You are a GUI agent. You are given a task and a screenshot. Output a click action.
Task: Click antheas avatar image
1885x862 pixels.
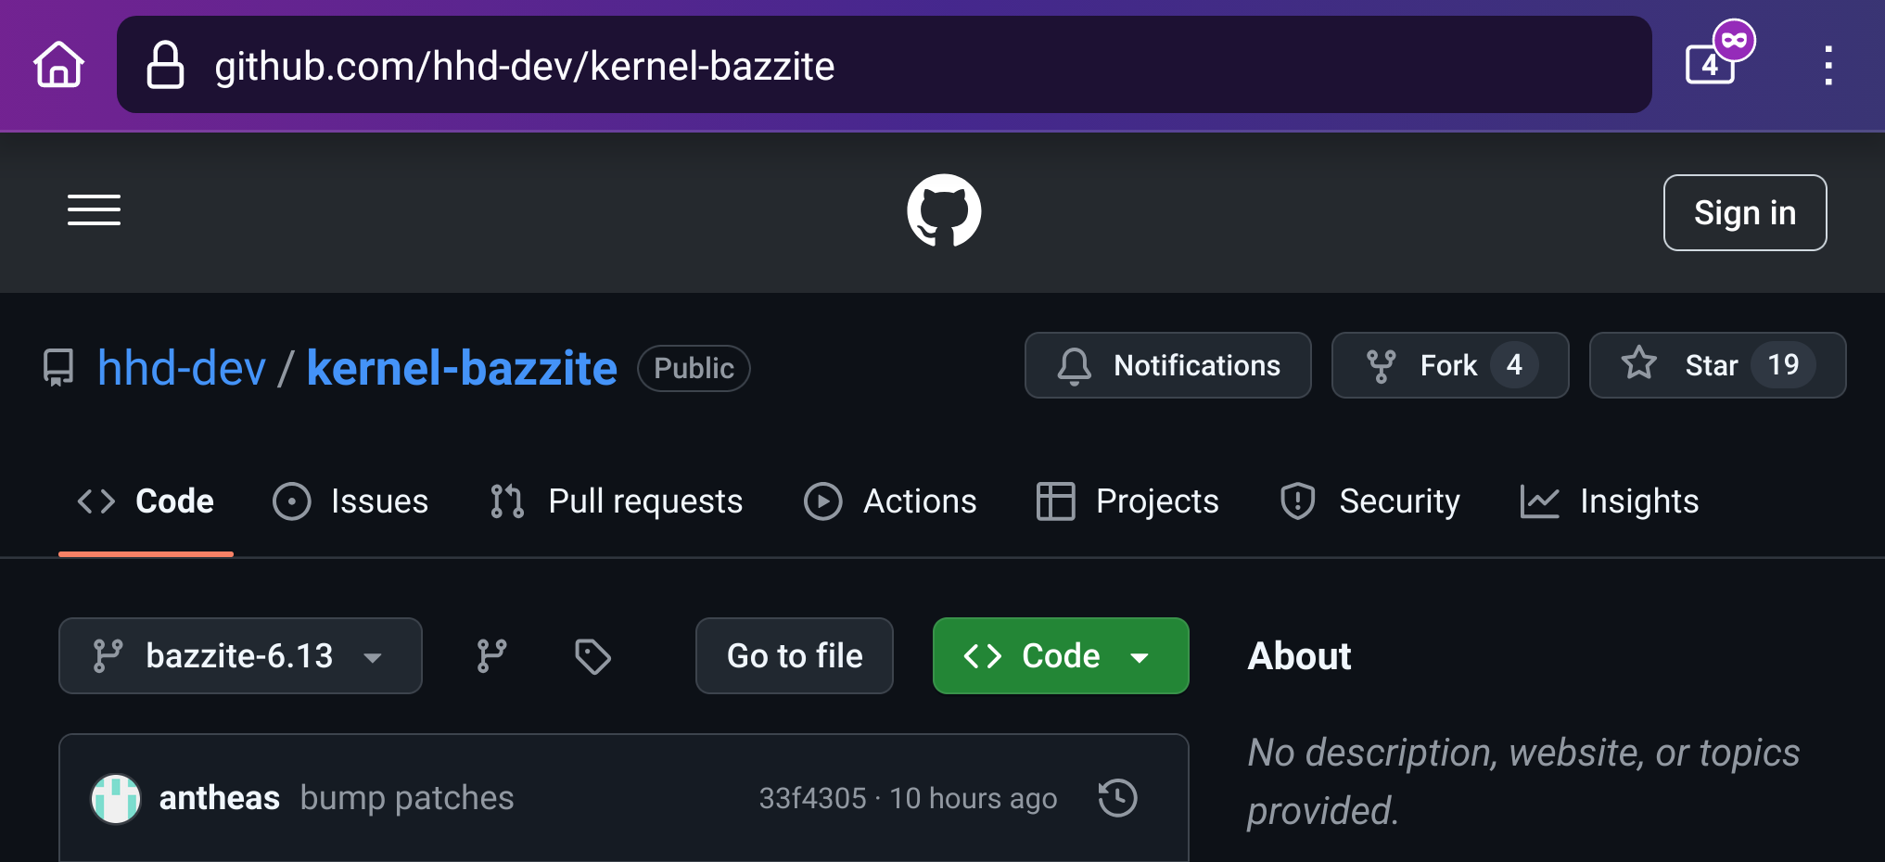pos(116,798)
